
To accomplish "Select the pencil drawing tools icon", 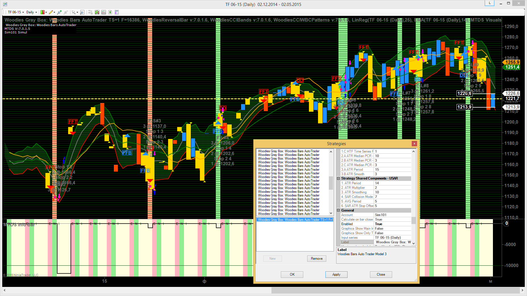I will tap(51, 12).
